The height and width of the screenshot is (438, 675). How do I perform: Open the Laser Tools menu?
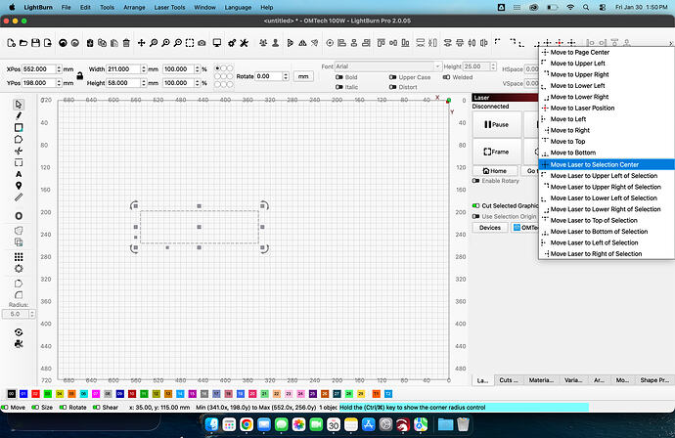tap(169, 7)
